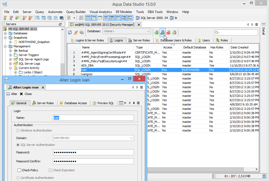Click the server icon with red minus

tap(11, 18)
